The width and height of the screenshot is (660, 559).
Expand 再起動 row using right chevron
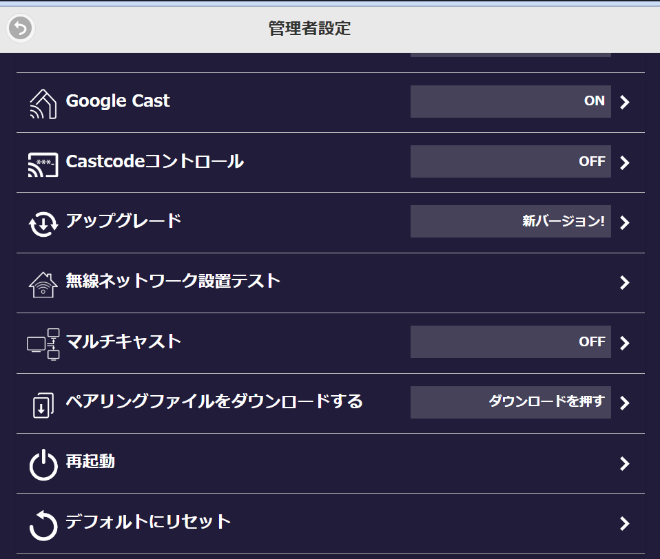click(x=624, y=464)
